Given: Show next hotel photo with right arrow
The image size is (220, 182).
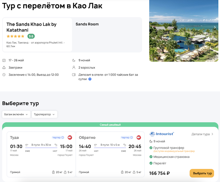Looking at the screenshot, I should (215, 27).
